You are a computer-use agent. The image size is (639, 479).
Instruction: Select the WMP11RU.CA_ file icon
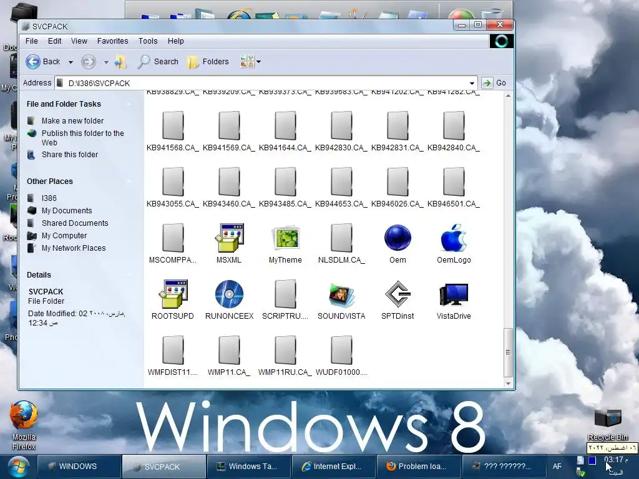click(x=285, y=351)
